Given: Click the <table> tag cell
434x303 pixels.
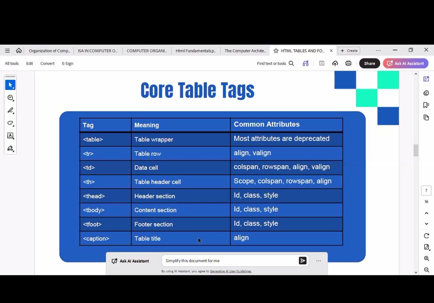Looking at the screenshot, I should pyautogui.click(x=105, y=139).
